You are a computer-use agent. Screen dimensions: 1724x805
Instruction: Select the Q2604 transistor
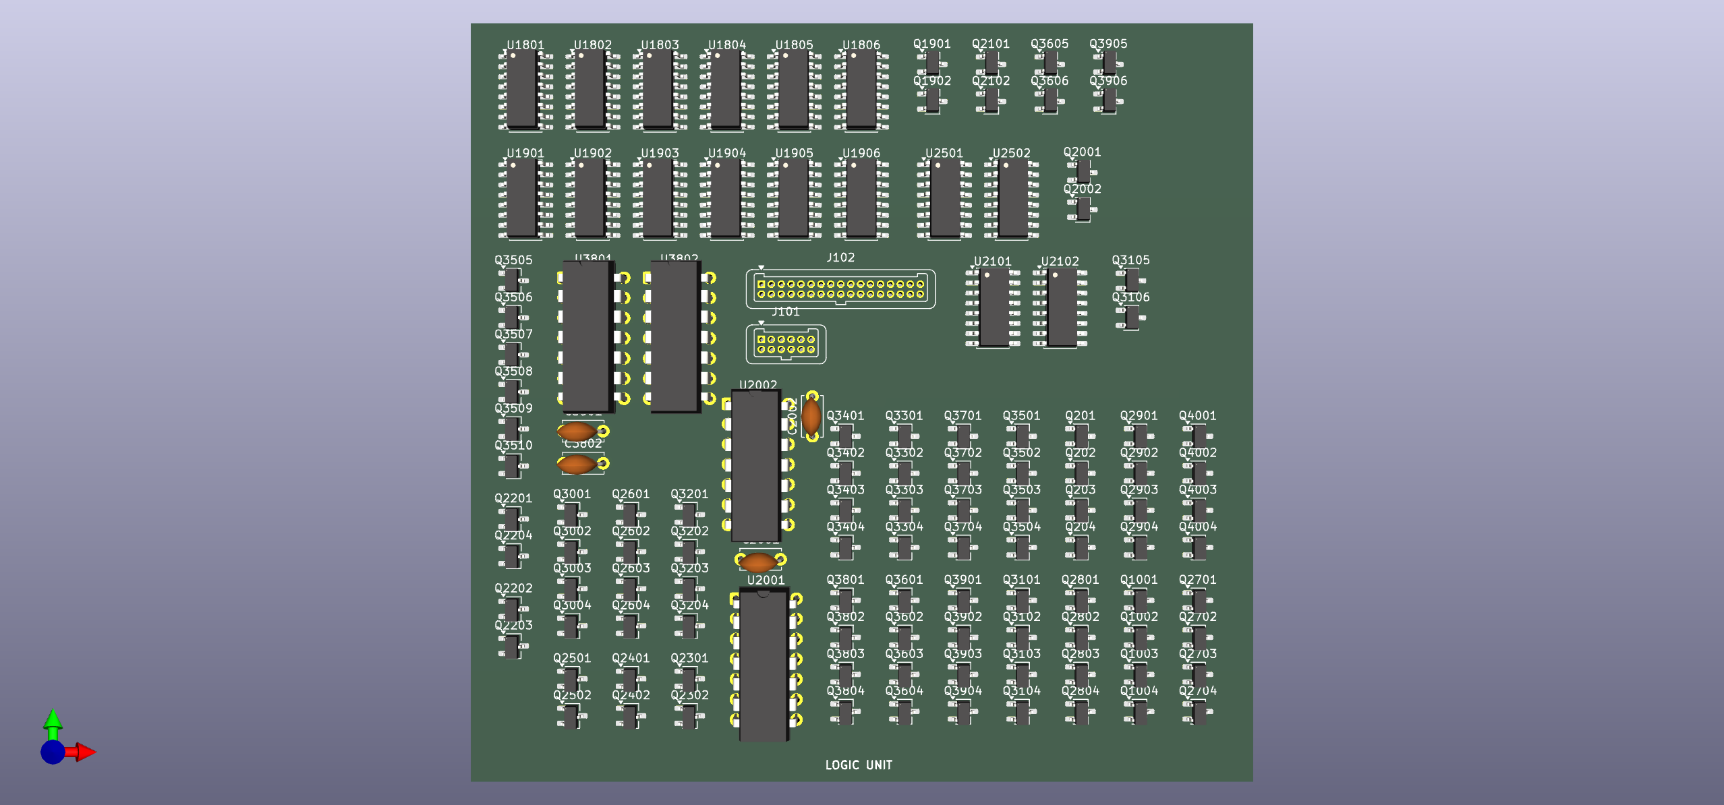[x=631, y=625]
